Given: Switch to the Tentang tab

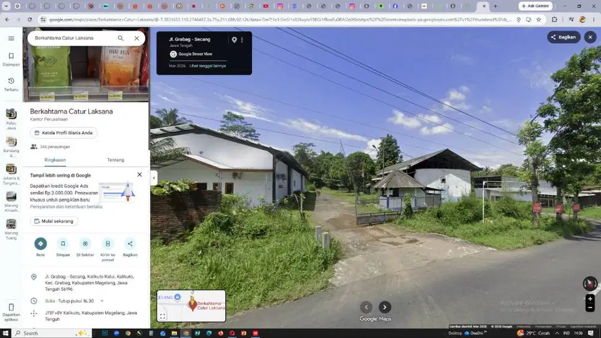Looking at the screenshot, I should [115, 160].
